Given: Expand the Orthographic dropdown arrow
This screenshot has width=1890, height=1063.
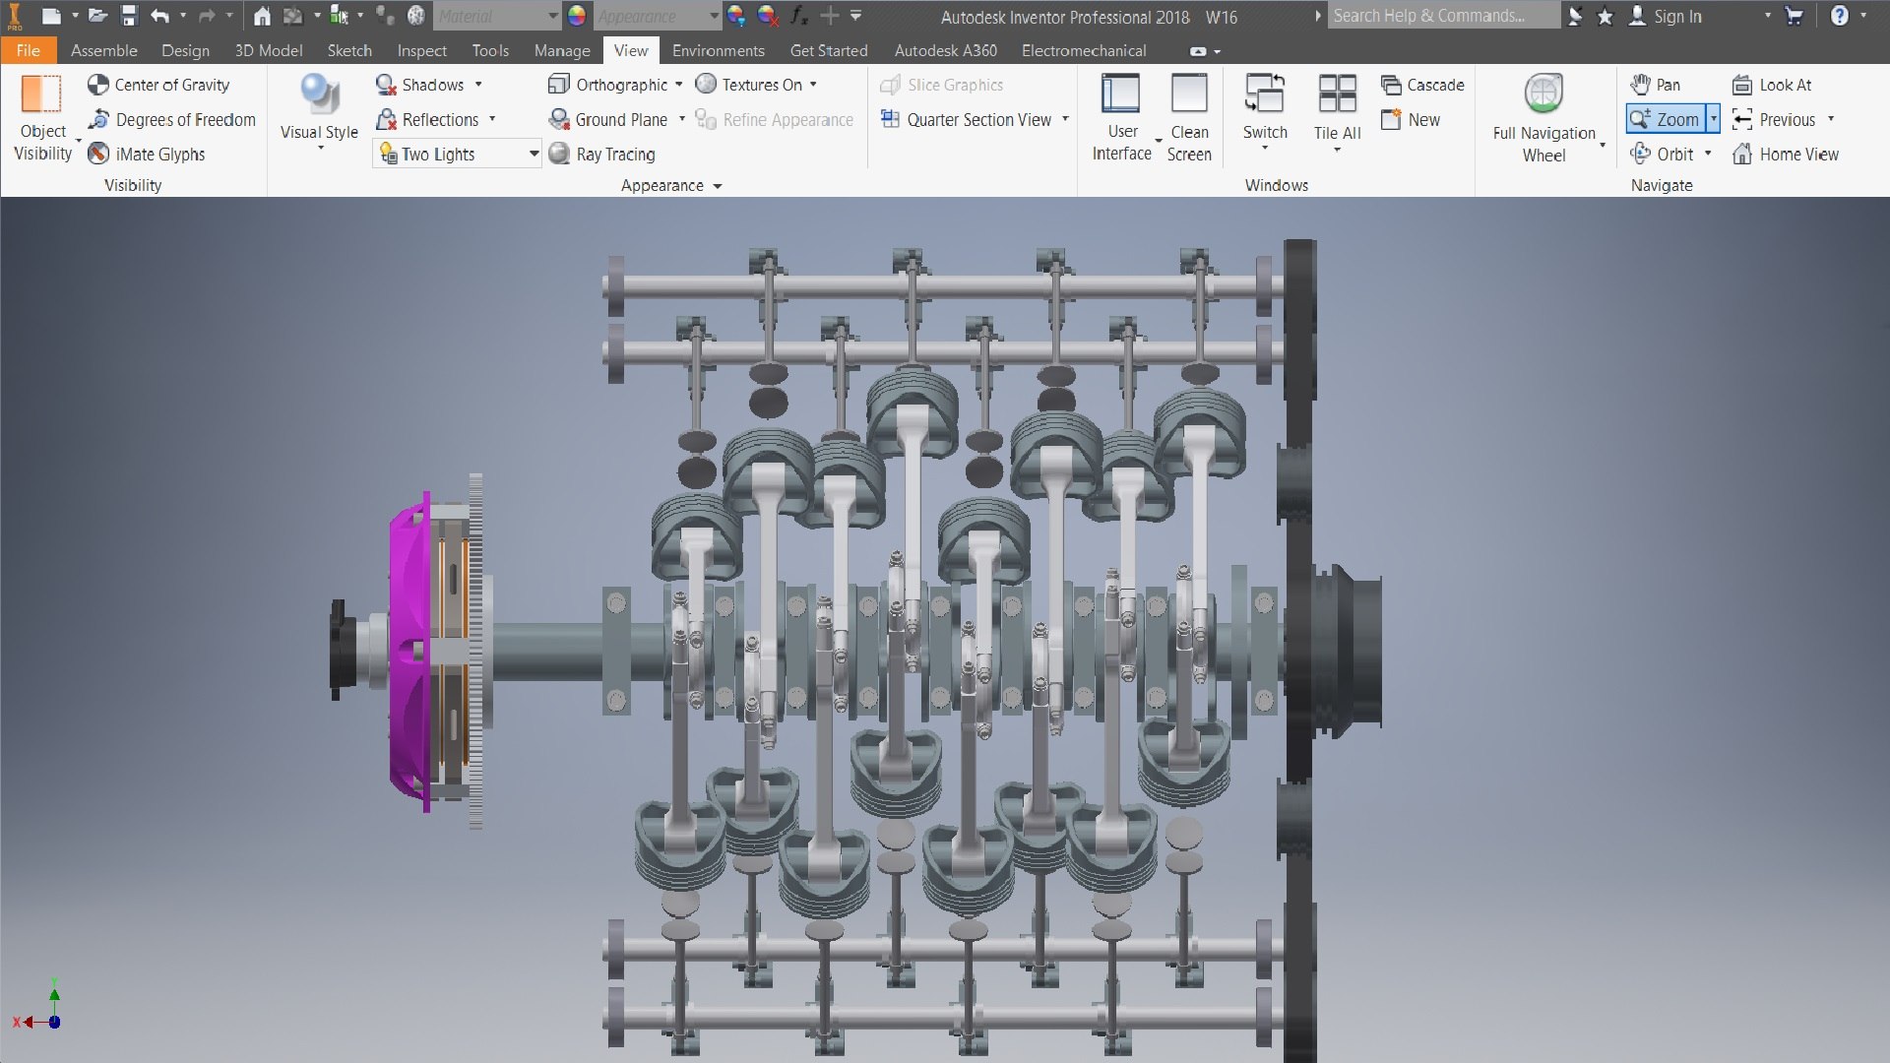Looking at the screenshot, I should tap(678, 85).
